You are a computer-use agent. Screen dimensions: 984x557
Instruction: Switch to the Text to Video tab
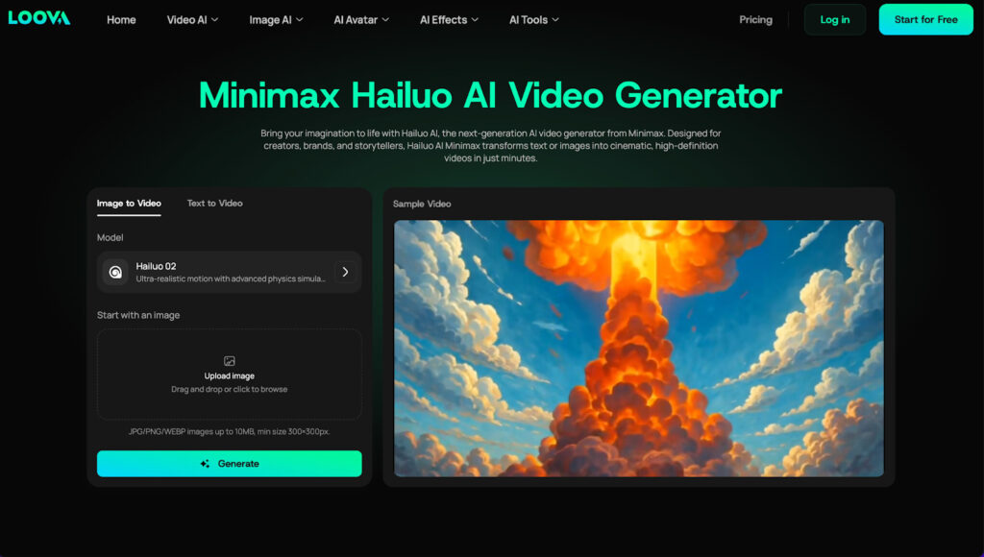(x=214, y=204)
